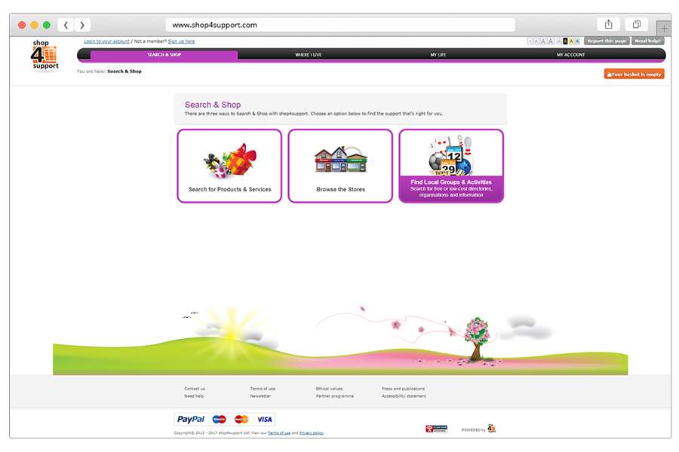679x452 pixels.
Task: Open the My Life tab
Action: (438, 55)
